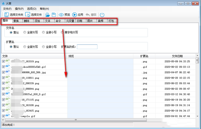Click the date 2020-05-09 04:33:25
Image resolution: width=201 pixels, height=129 pixels.
(x=177, y=61)
